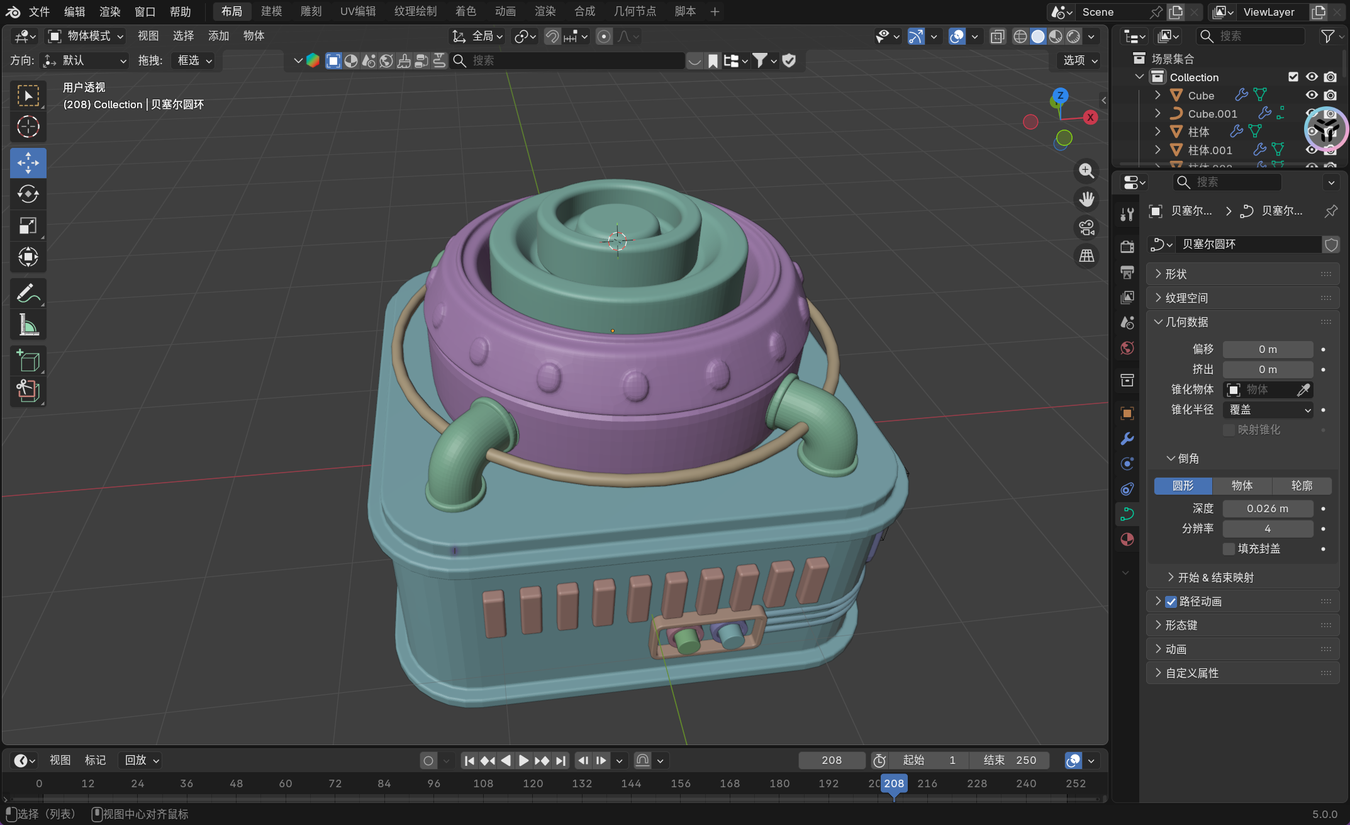Viewport: 1350px width, 825px height.
Task: Toggle camera view button in viewport
Action: tap(1086, 227)
